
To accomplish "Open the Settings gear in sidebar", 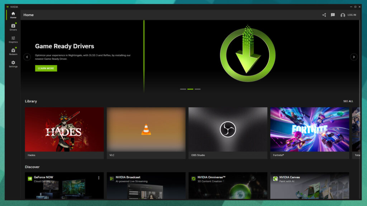I will [x=13, y=64].
